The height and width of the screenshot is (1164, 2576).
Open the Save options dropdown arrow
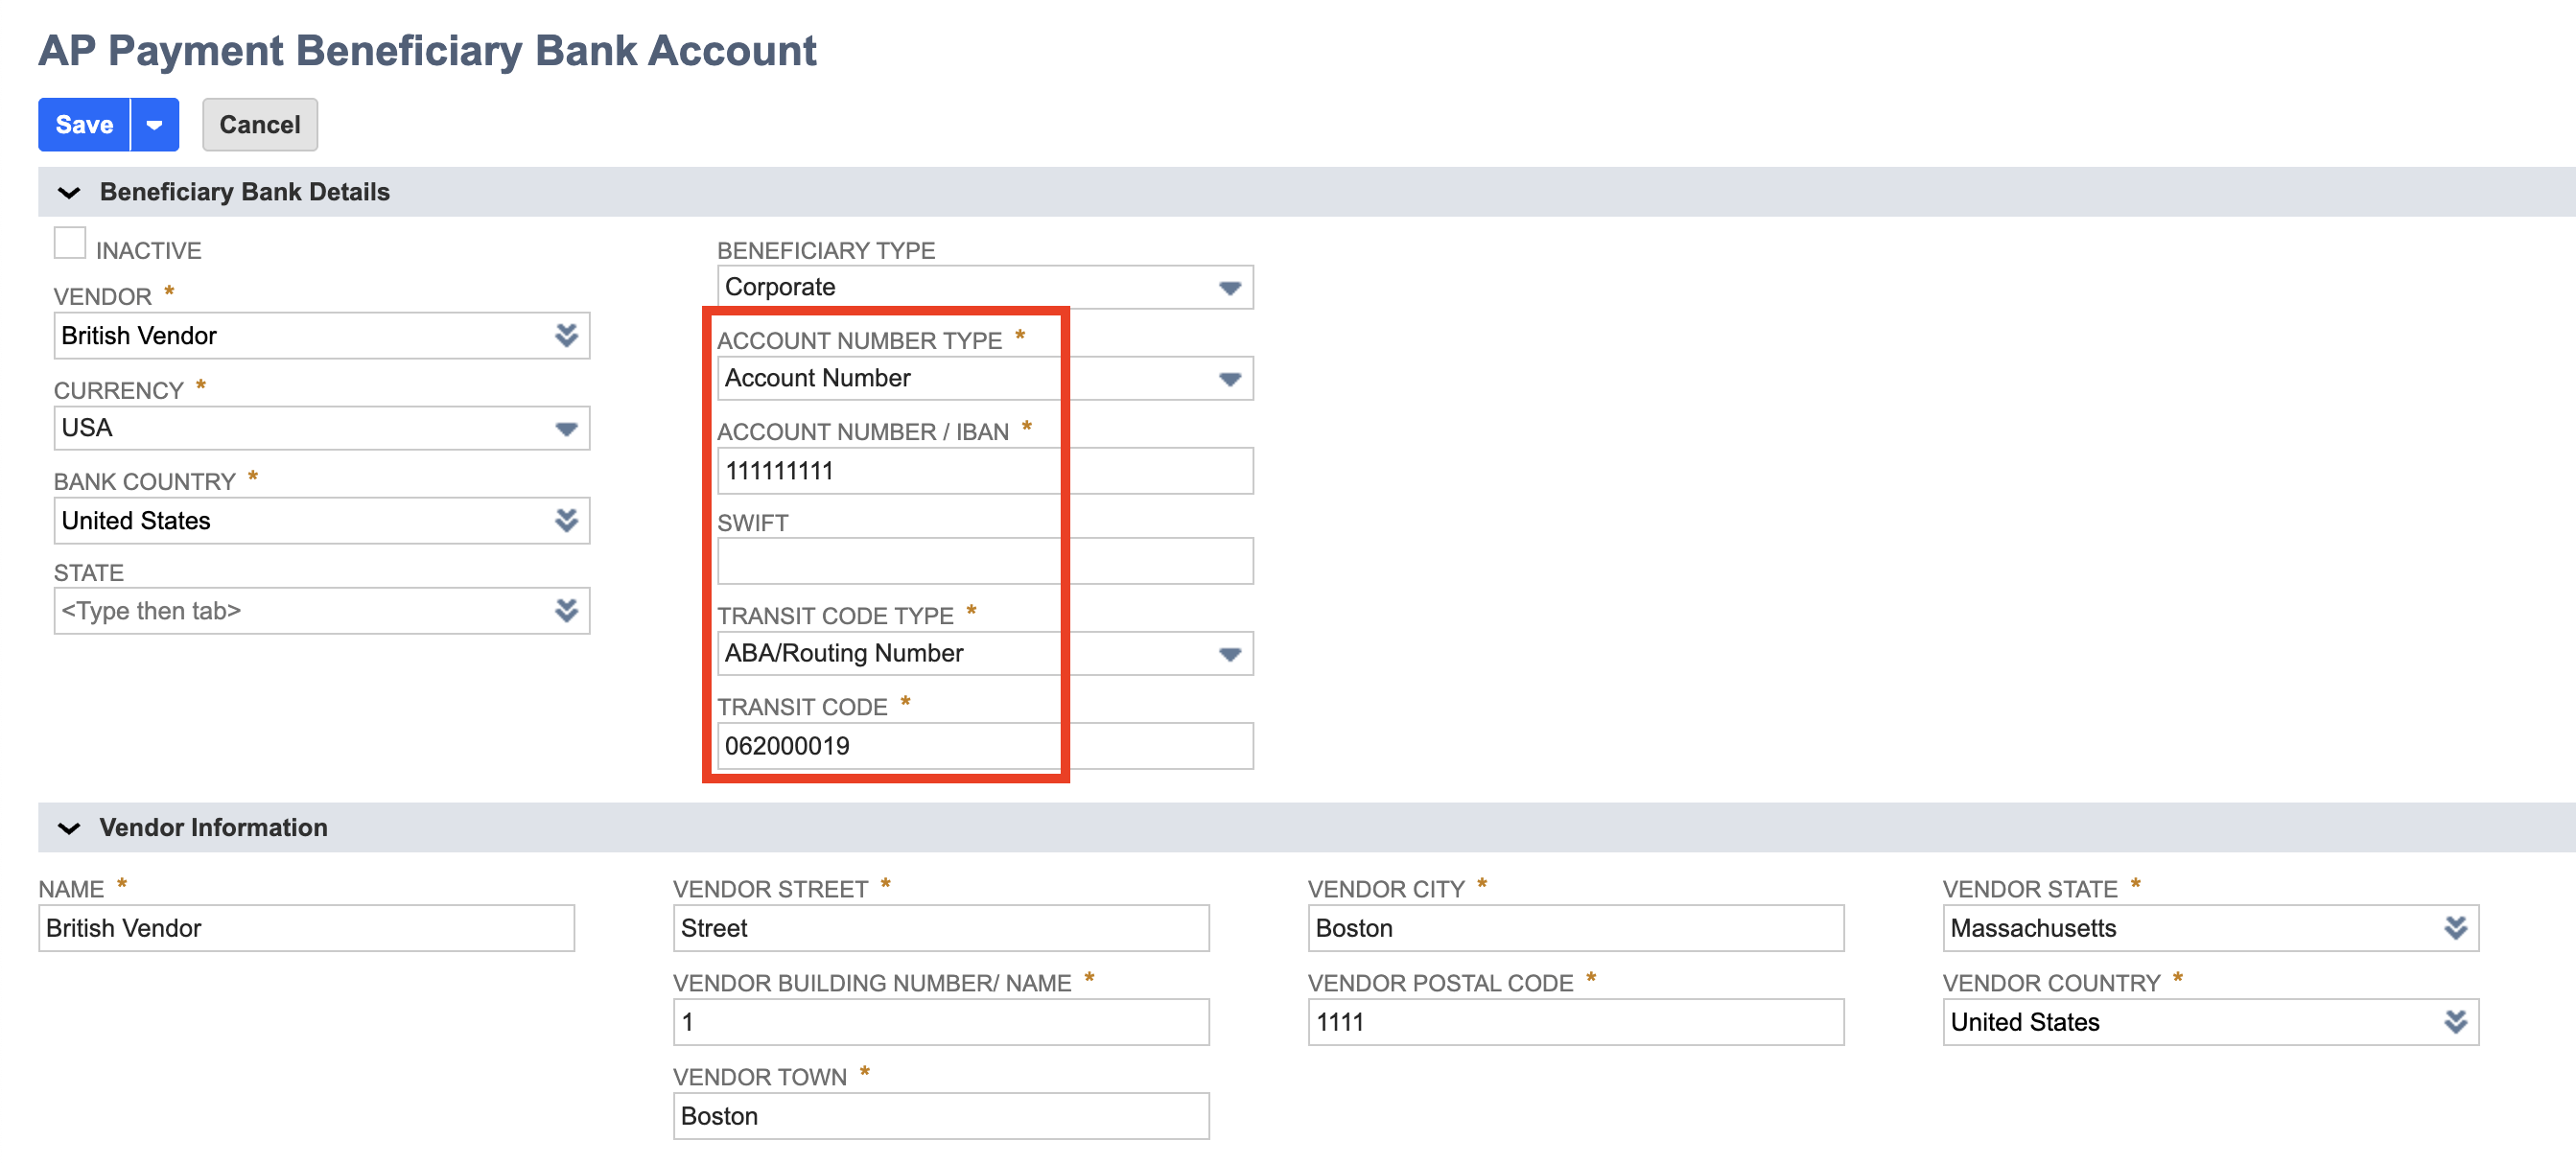pos(155,124)
